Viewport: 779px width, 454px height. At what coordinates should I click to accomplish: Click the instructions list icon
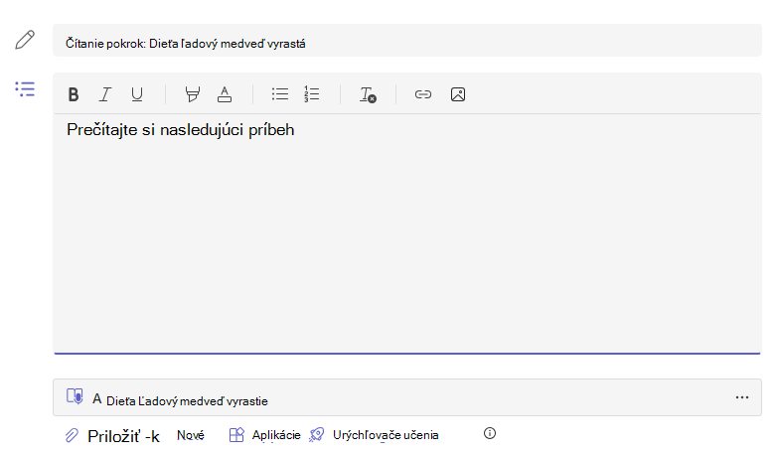tap(25, 89)
